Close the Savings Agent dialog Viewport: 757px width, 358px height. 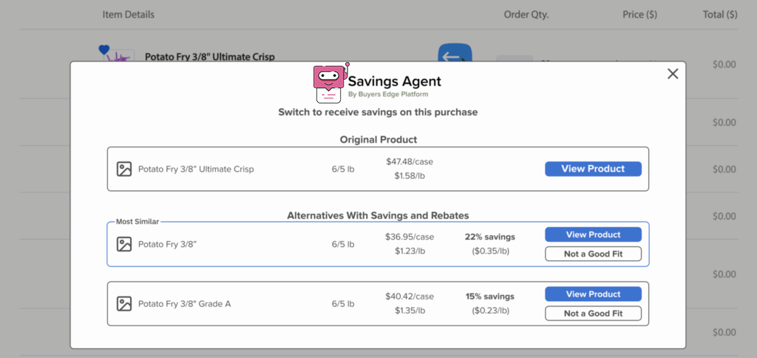click(x=672, y=74)
